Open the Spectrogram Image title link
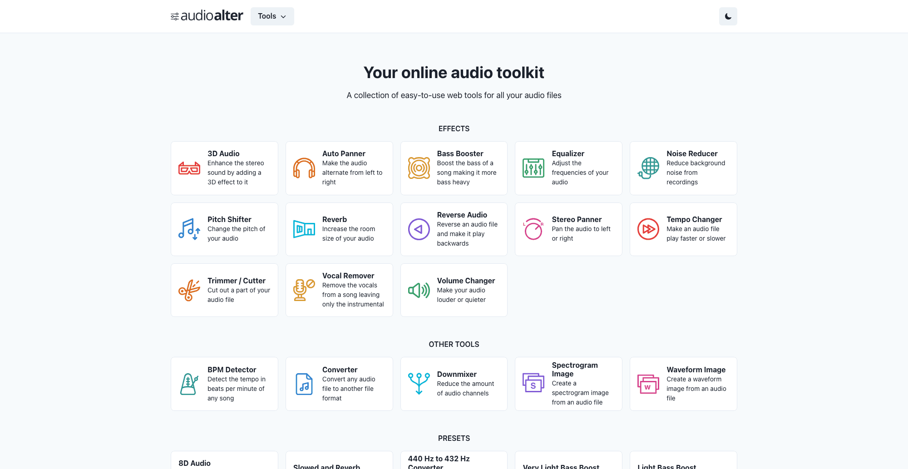 point(575,369)
